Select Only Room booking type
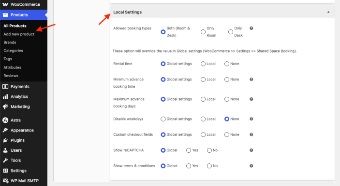340x186 pixels. [203, 32]
